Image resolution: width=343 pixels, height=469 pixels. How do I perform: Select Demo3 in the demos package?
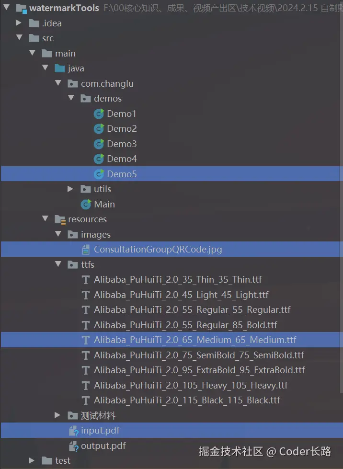(x=122, y=144)
